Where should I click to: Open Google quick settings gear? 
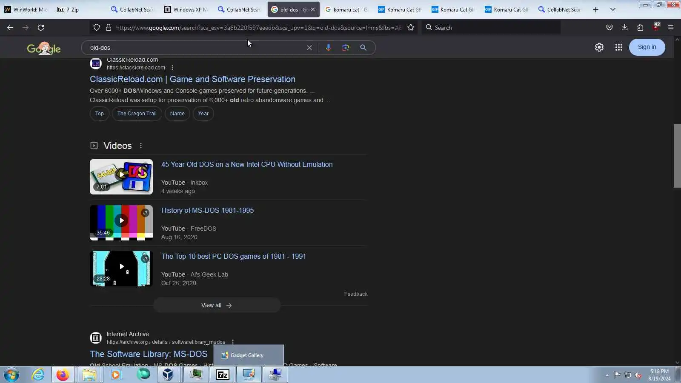599,47
